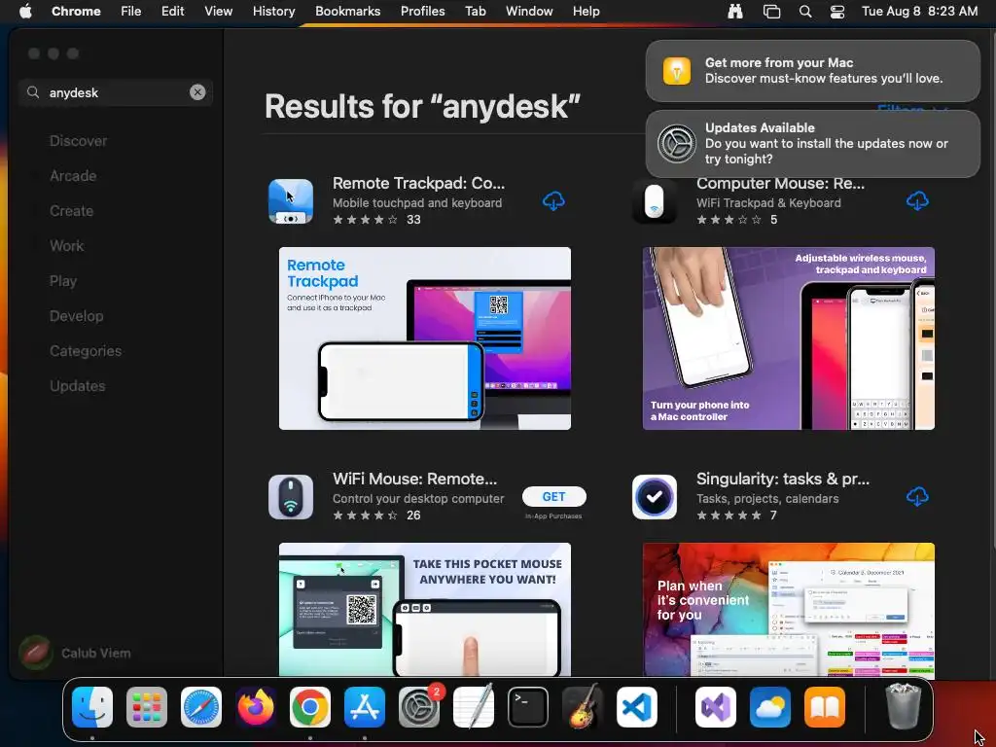Image resolution: width=996 pixels, height=747 pixels.
Task: Launch Safari from the Dock
Action: (x=201, y=707)
